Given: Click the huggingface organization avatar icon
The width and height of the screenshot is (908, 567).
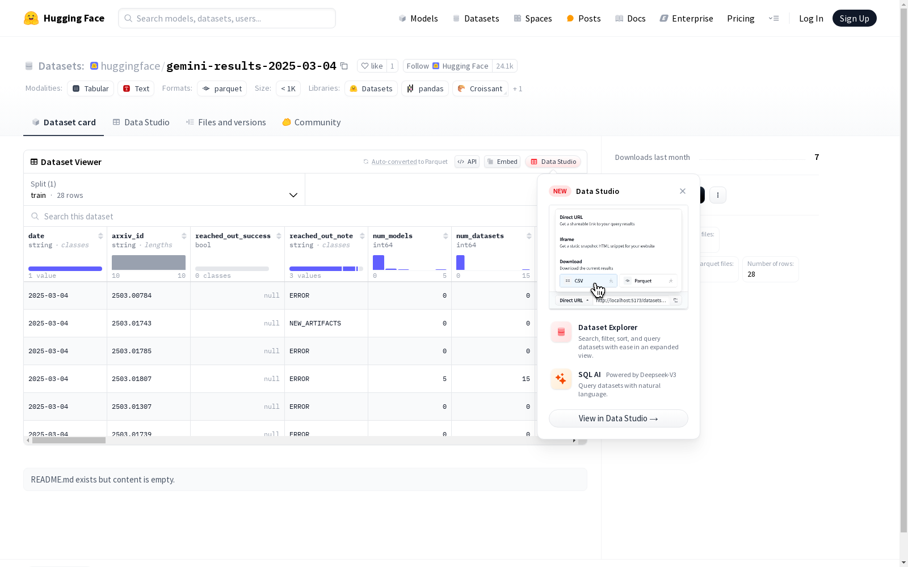Looking at the screenshot, I should pyautogui.click(x=94, y=66).
